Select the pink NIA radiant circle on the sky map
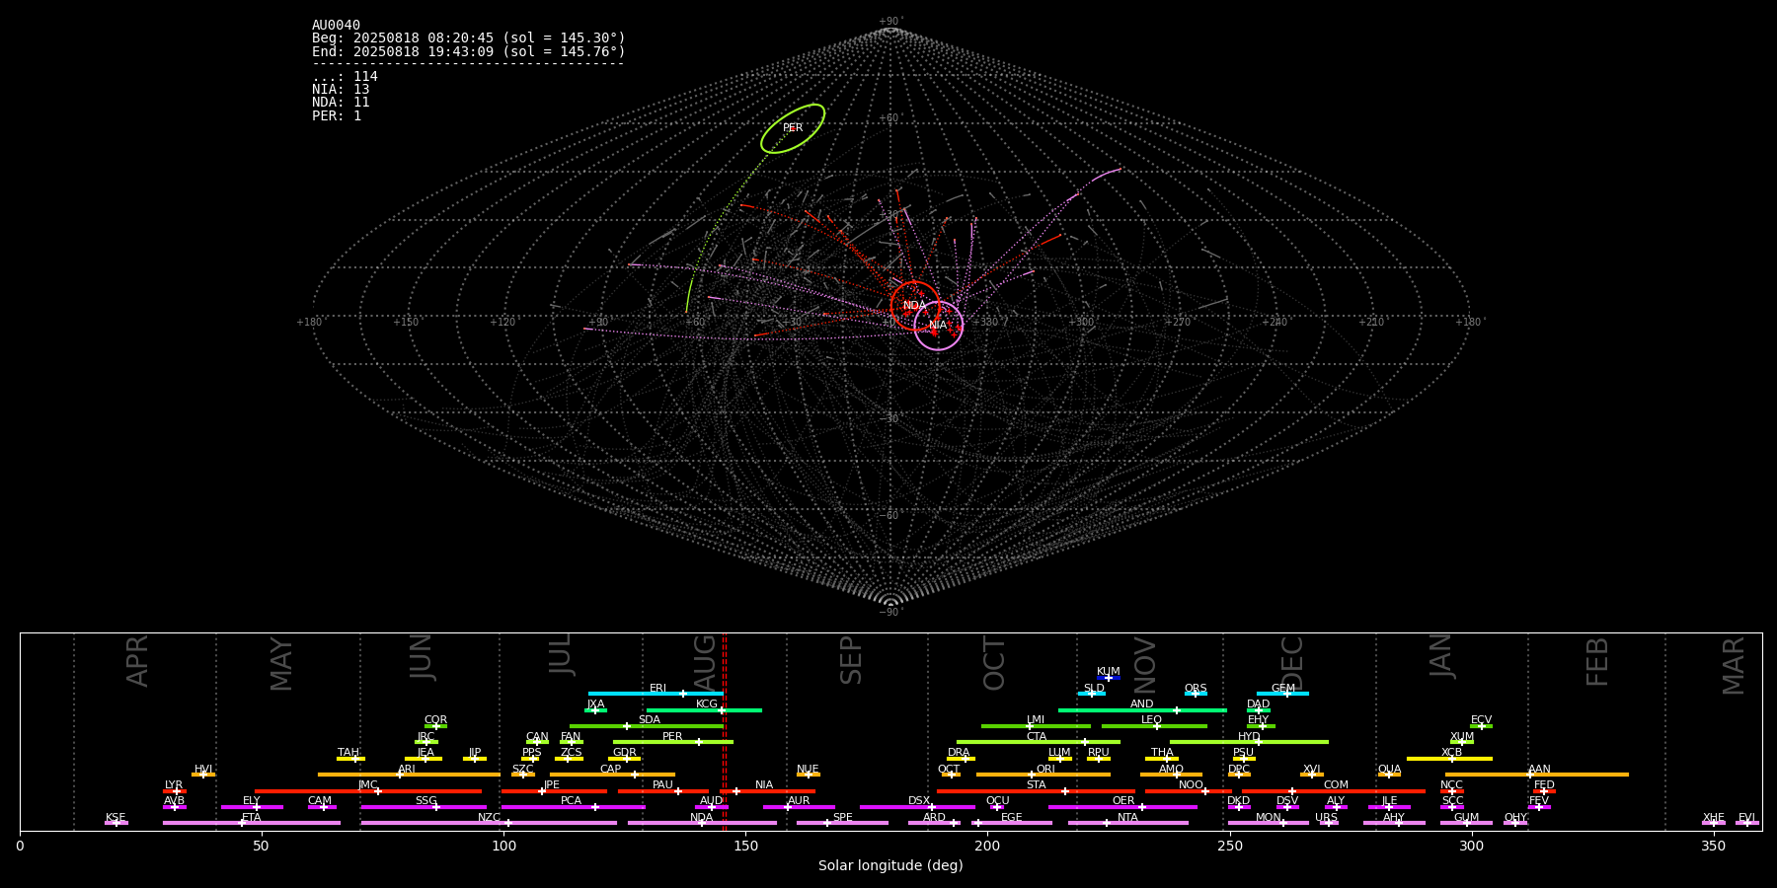This screenshot has width=1777, height=888. coord(938,326)
